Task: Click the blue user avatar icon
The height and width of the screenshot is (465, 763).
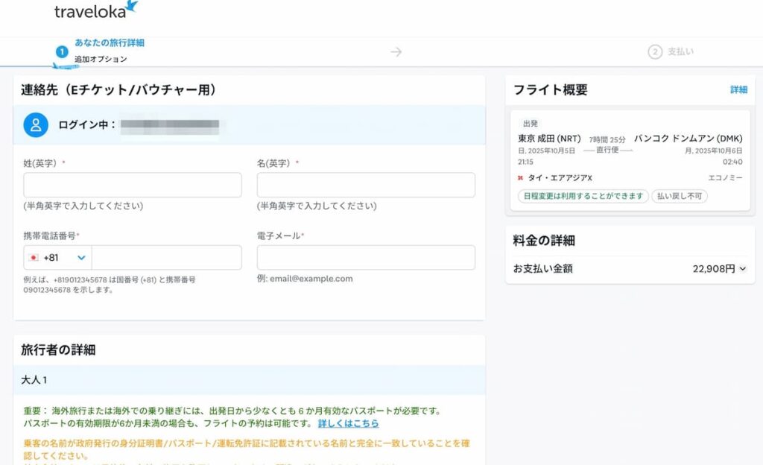Action: pos(36,125)
